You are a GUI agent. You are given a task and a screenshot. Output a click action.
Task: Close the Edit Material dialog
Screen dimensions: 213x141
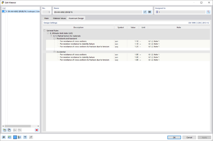pos(209,3)
